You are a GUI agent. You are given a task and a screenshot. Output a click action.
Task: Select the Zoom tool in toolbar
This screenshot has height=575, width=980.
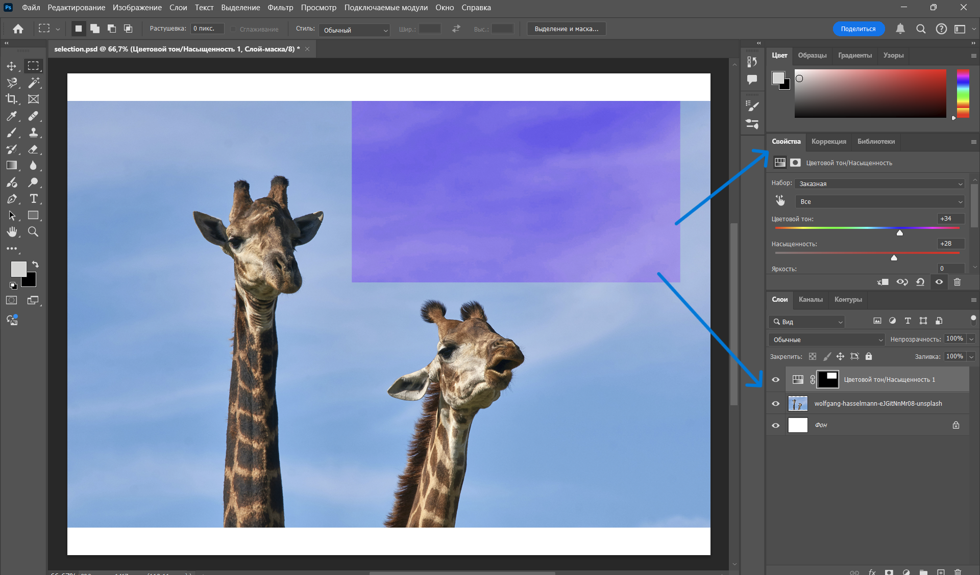point(33,232)
